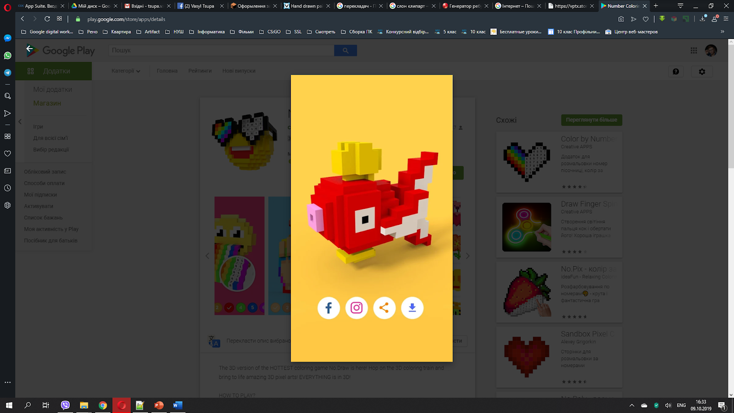The height and width of the screenshot is (413, 734).
Task: Select the Рейтинги tab
Action: click(x=200, y=71)
